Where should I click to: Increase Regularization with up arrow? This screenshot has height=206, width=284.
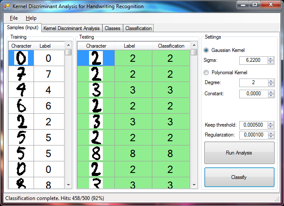[271, 133]
